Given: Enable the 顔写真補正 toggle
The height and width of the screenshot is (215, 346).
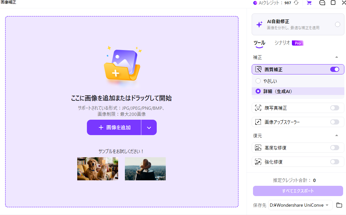Looking at the screenshot, I should click(x=335, y=108).
